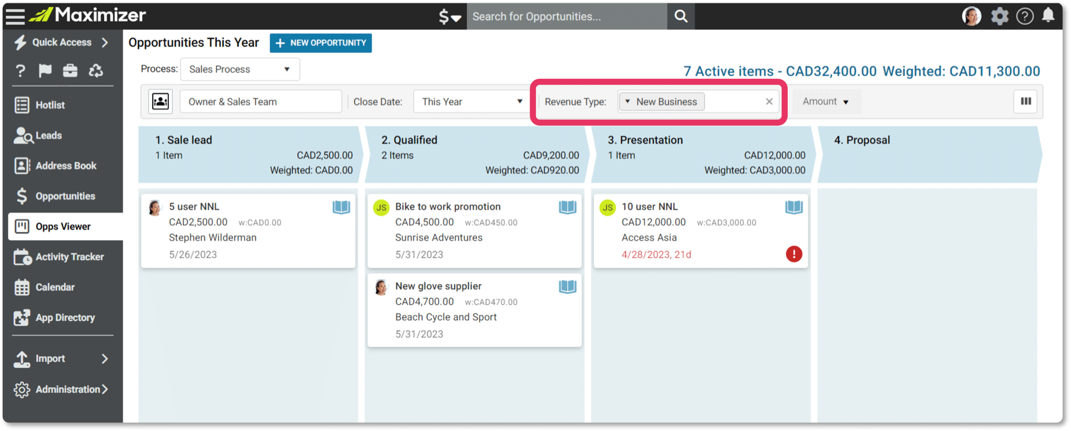Expand the Quick Access menu
This screenshot has width=1071, height=431.
62,42
